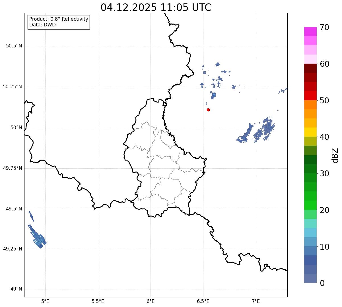
Task: Click the red radar site marker
Action: (x=208, y=110)
